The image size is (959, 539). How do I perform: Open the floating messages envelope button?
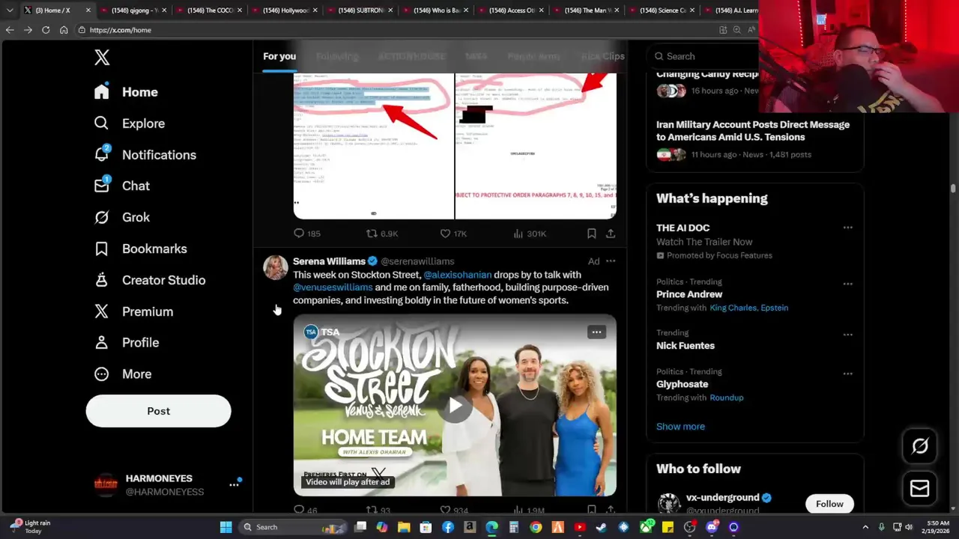pos(920,489)
